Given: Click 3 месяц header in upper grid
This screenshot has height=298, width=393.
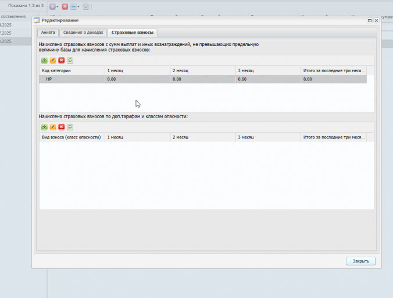Looking at the screenshot, I should tap(268, 71).
